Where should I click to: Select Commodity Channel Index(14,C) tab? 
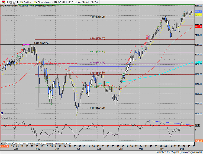click(57, 143)
